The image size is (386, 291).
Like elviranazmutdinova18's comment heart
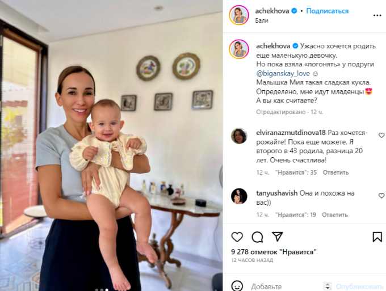(381, 135)
